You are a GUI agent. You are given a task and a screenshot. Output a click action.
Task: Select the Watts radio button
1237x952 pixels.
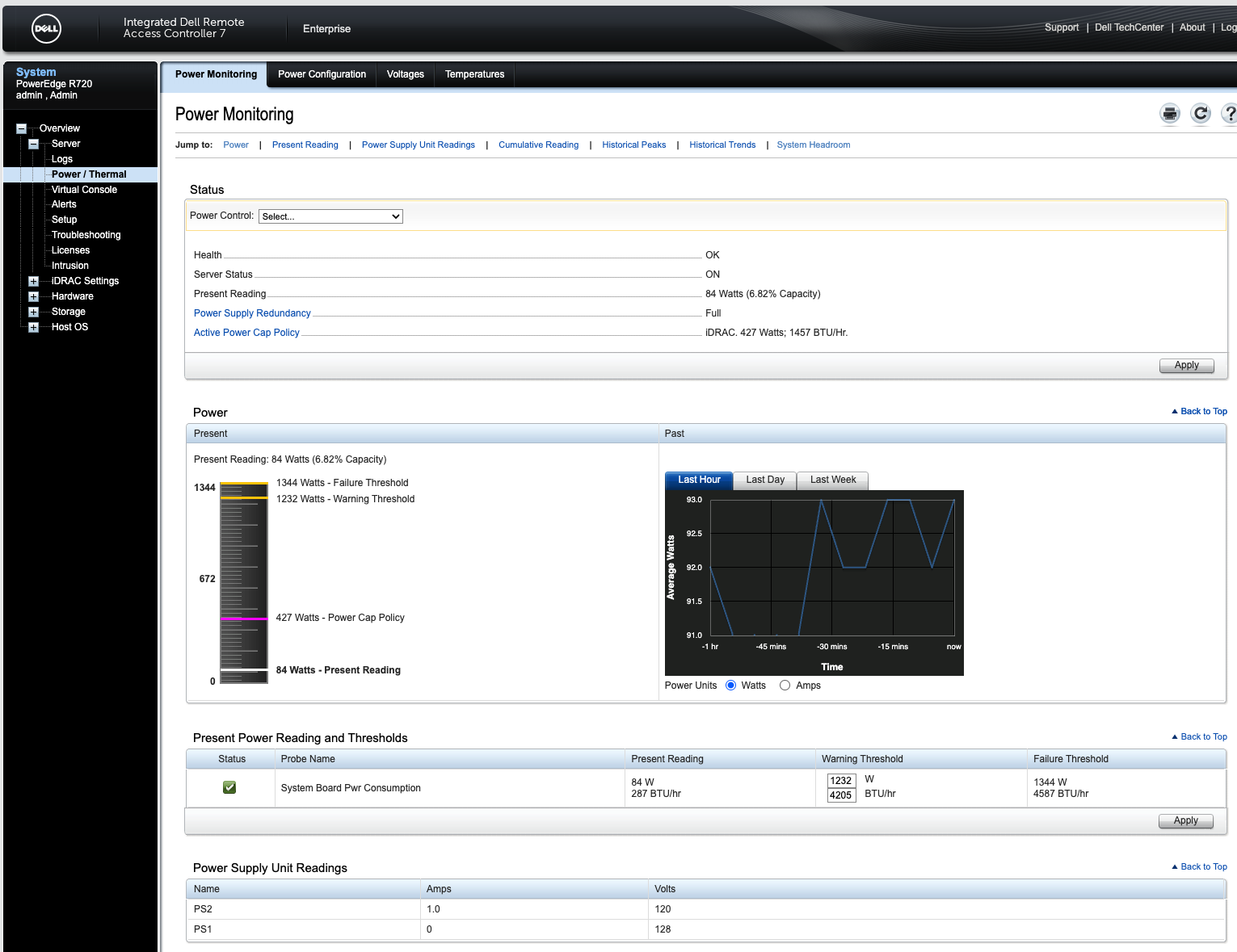click(731, 686)
